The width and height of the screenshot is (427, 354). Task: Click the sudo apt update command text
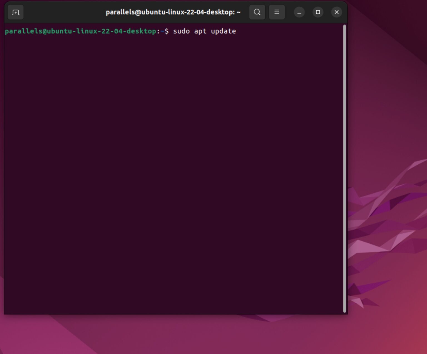(205, 31)
